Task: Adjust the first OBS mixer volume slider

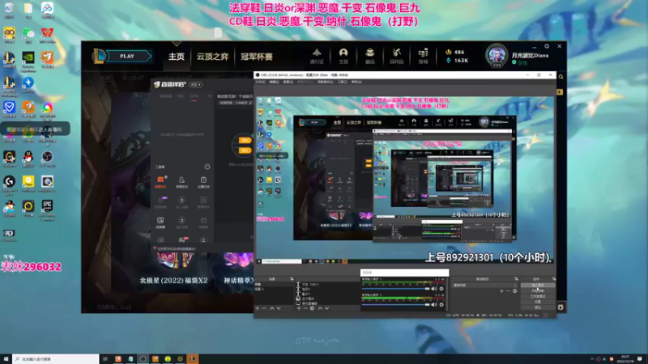Action: coord(395,289)
